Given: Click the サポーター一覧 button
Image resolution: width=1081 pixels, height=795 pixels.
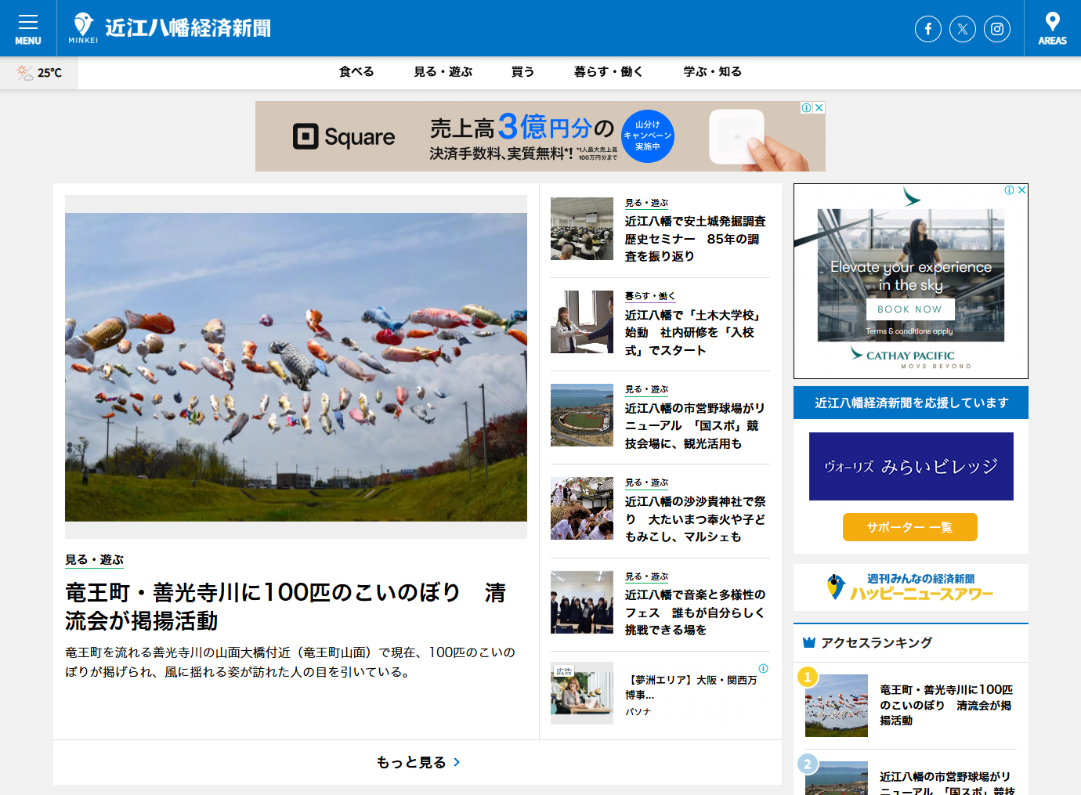Looking at the screenshot, I should coord(909,527).
